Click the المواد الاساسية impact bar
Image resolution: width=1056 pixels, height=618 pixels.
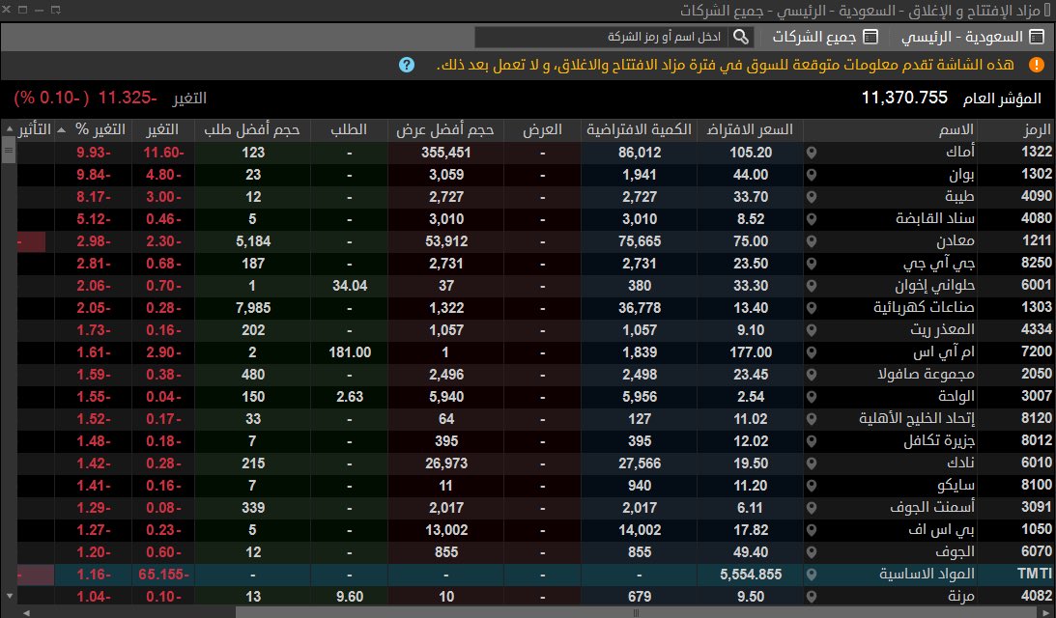tap(35, 575)
